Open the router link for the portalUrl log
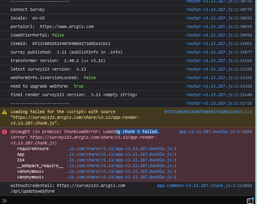 pos(219,27)
